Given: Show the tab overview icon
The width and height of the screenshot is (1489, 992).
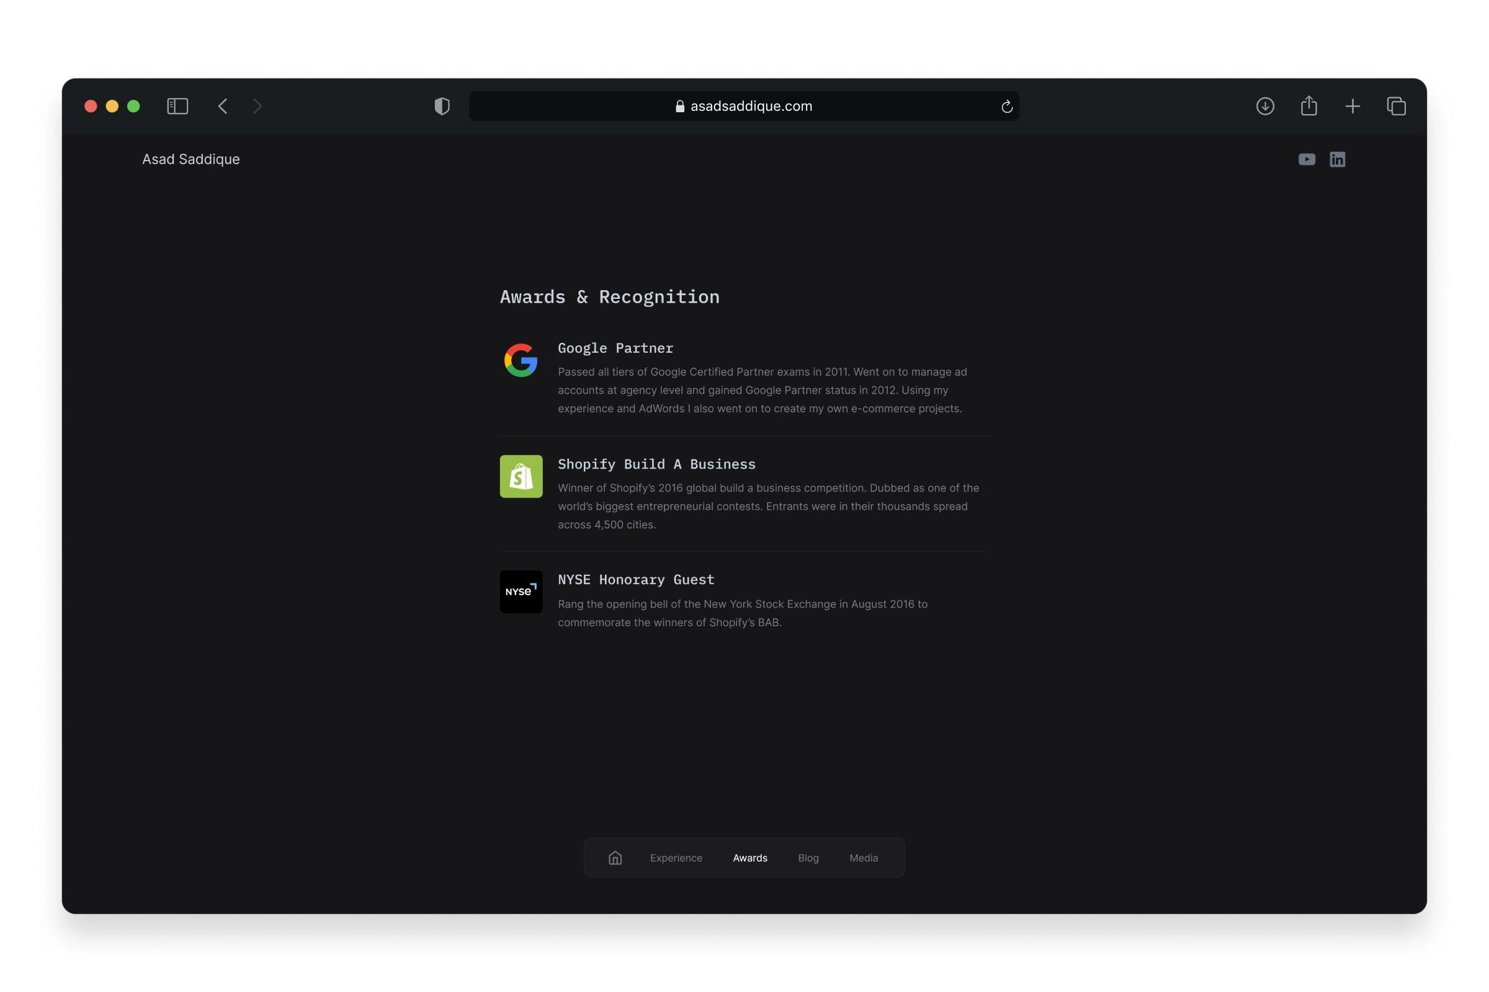Looking at the screenshot, I should (1396, 106).
